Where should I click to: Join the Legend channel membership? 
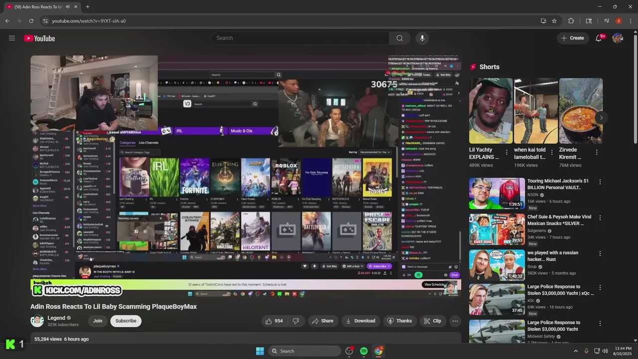(x=98, y=321)
